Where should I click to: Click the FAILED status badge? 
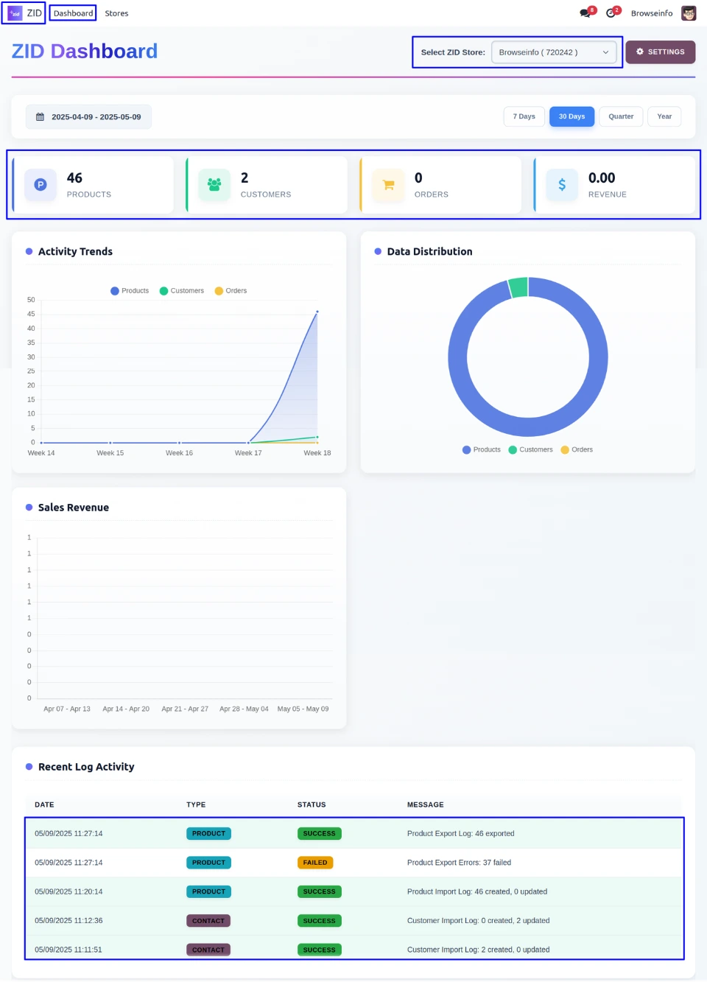pos(315,863)
